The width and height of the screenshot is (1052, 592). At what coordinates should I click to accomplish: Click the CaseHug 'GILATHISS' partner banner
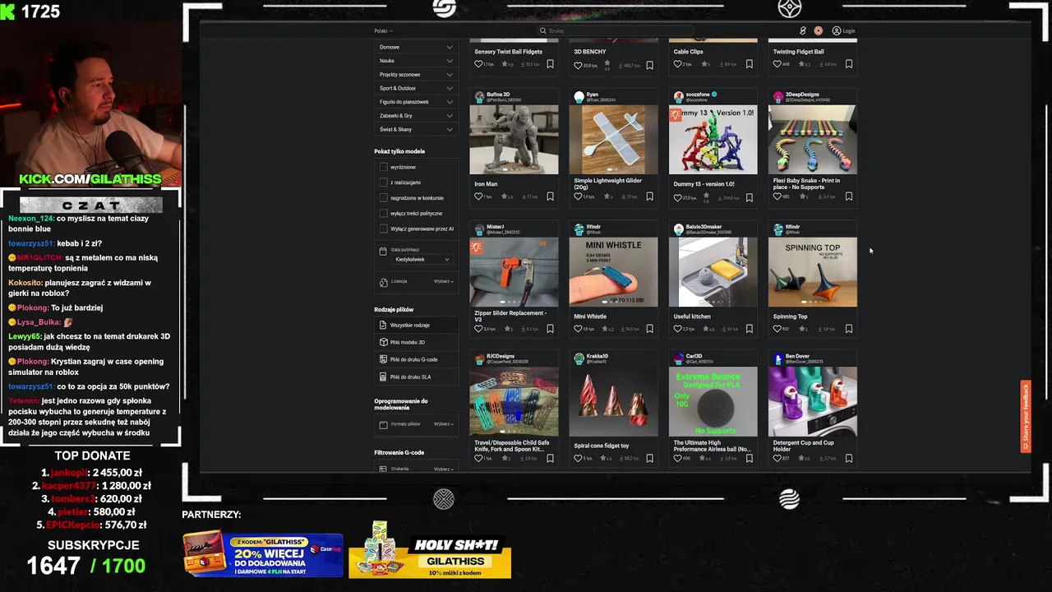click(x=262, y=554)
